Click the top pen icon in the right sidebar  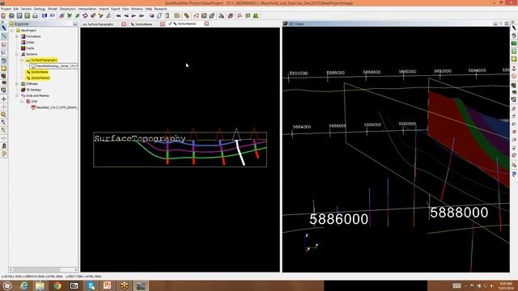[x=514, y=28]
